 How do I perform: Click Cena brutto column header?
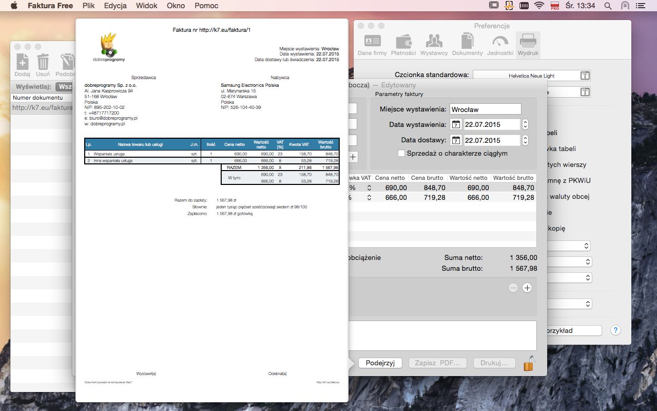coord(427,178)
